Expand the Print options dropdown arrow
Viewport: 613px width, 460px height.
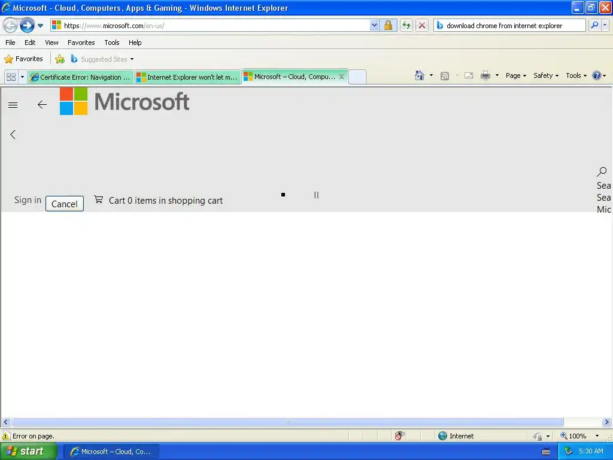click(x=497, y=75)
